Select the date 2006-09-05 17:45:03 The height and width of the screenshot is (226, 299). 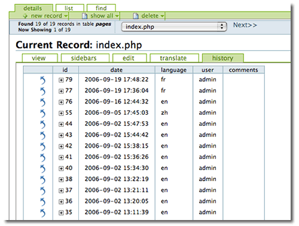(x=117, y=113)
